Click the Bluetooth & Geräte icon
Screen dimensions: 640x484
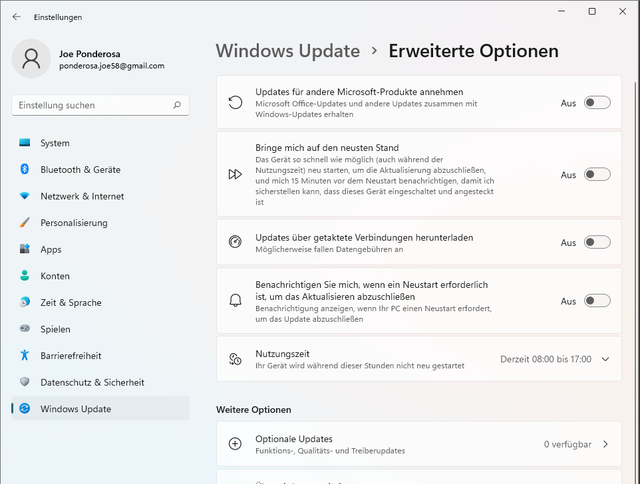(x=25, y=170)
